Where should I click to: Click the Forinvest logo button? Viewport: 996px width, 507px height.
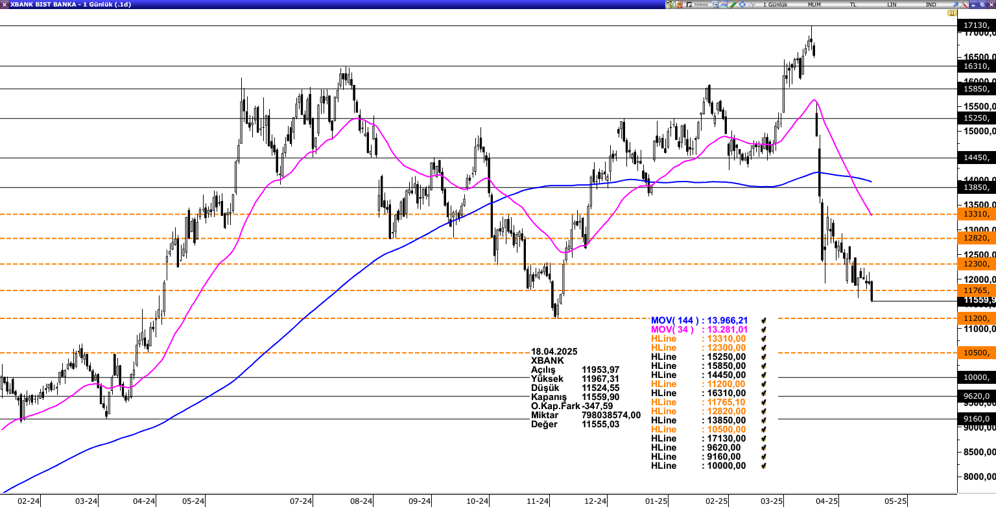point(698,5)
